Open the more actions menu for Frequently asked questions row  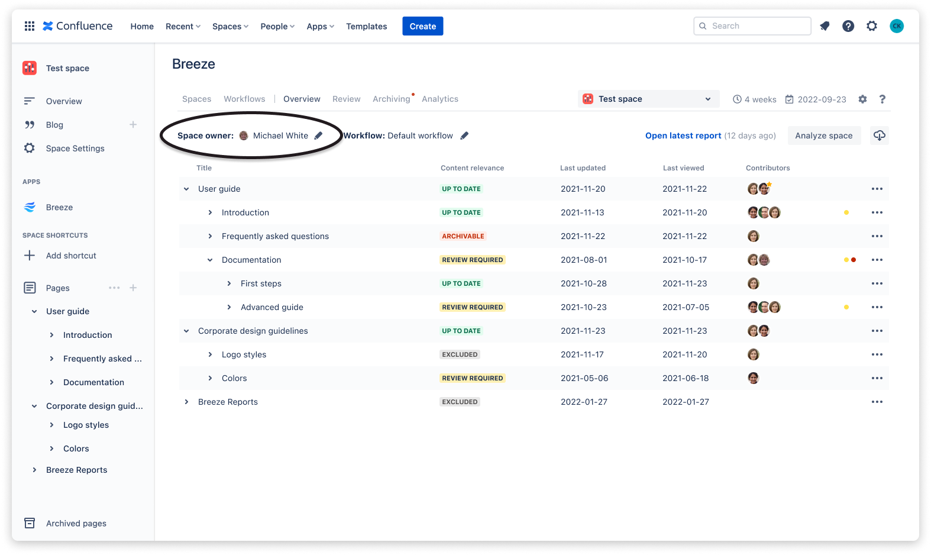[x=877, y=236]
